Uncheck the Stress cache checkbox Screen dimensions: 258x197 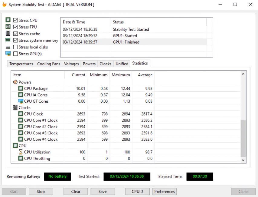point(15,34)
